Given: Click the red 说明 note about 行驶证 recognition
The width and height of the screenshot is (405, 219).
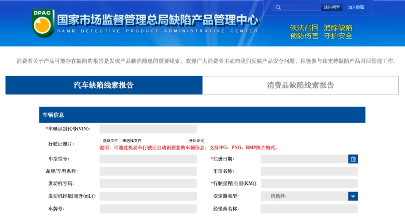Looking at the screenshot, I should point(189,148).
